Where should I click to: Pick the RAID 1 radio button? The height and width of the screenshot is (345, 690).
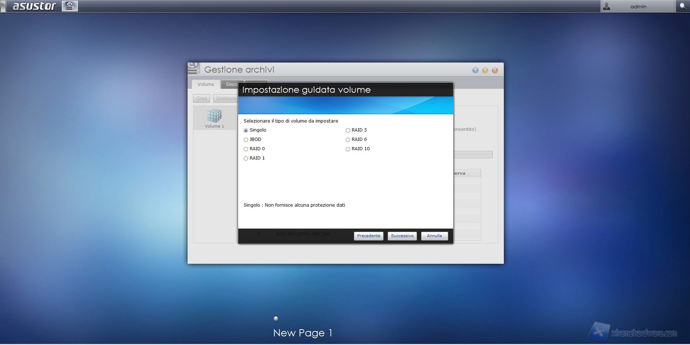(246, 158)
